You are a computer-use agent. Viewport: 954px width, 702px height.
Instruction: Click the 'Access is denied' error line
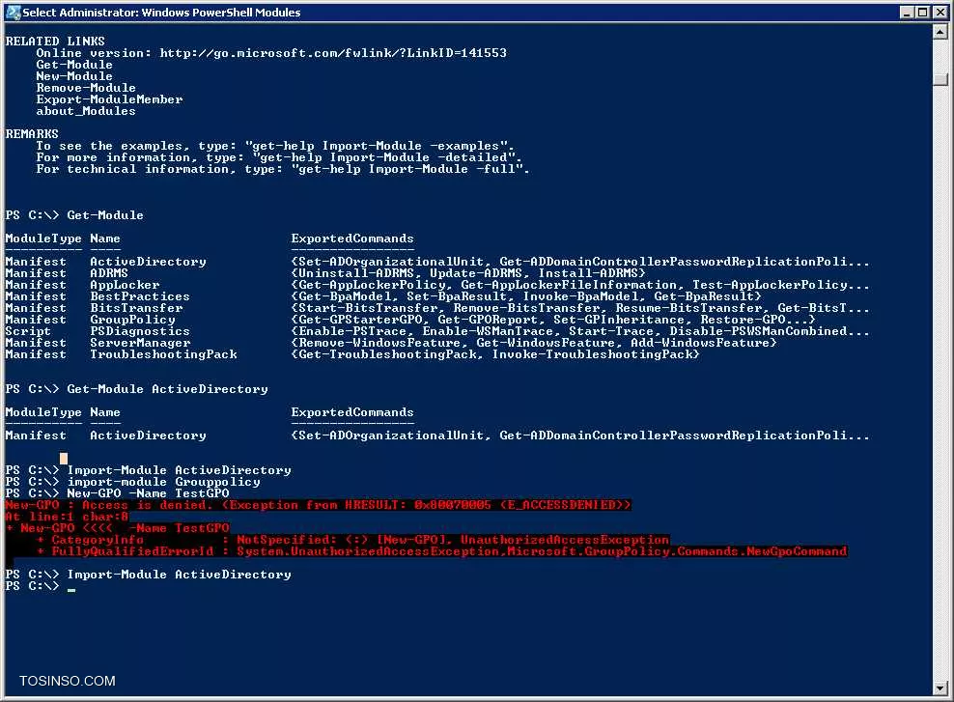[318, 505]
